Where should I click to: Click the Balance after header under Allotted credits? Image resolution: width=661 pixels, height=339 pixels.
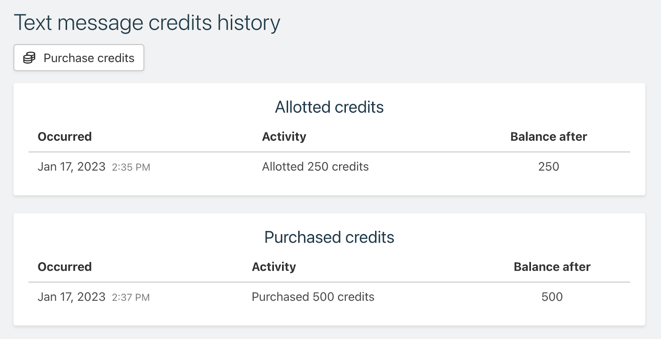(x=548, y=137)
